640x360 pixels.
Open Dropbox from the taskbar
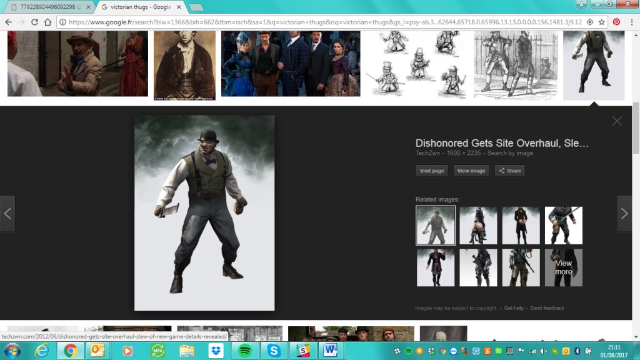pos(216,351)
